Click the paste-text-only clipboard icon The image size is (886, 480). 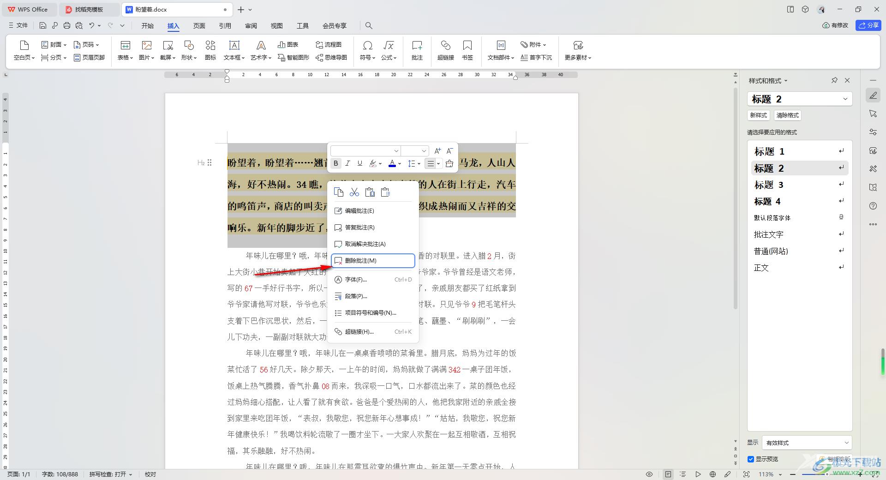385,192
